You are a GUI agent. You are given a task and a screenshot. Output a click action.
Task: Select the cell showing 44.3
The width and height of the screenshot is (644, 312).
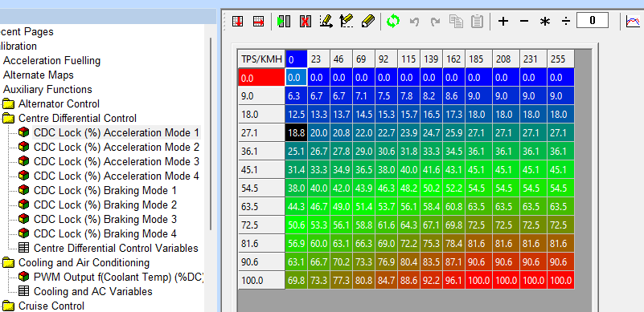click(296, 207)
